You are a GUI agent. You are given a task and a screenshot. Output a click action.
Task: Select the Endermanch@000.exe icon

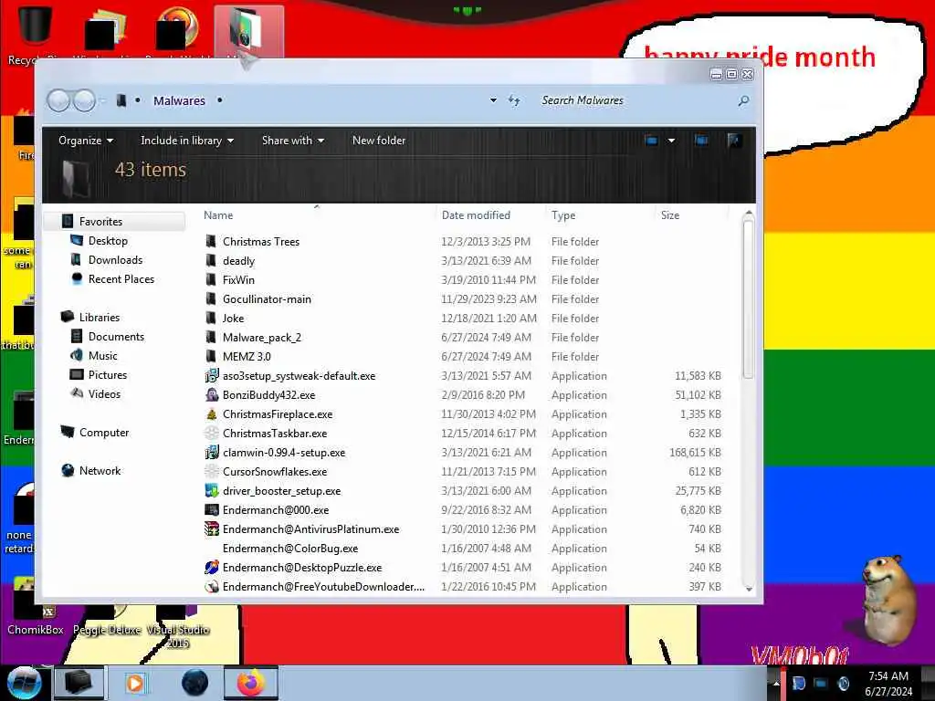(x=211, y=510)
